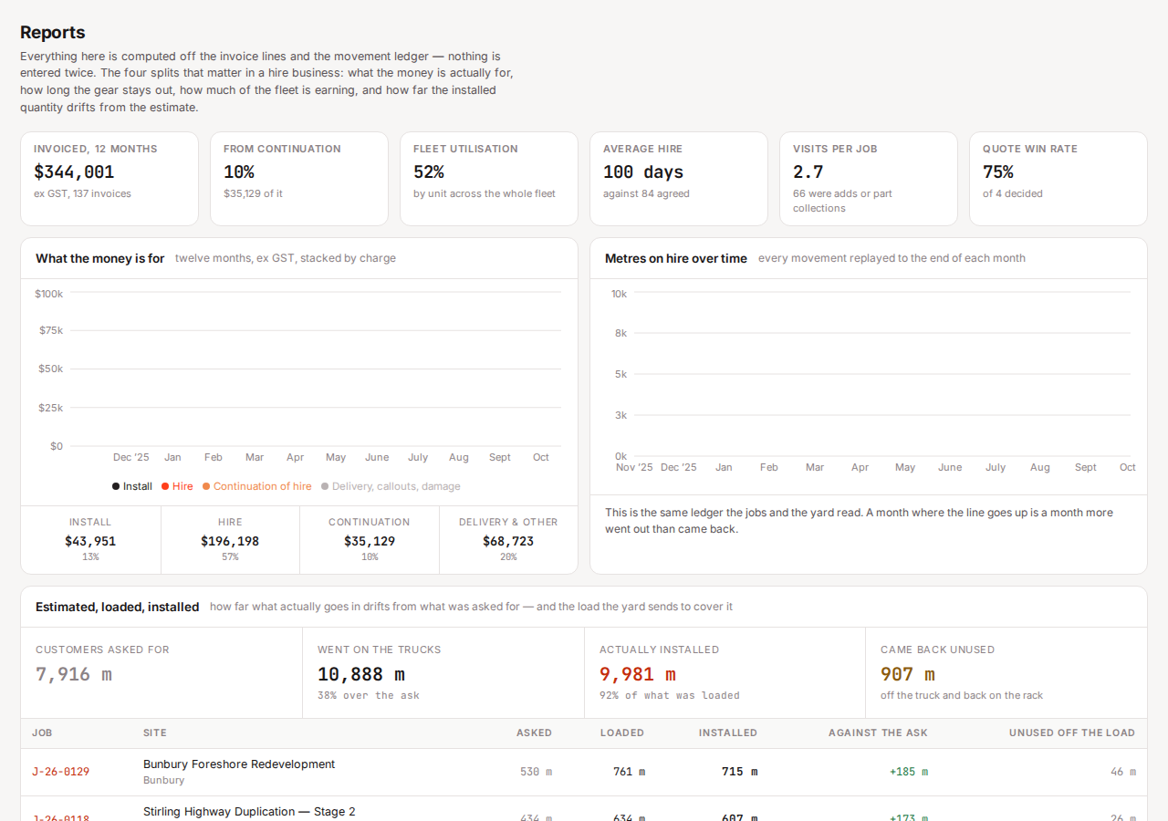Image resolution: width=1168 pixels, height=821 pixels.
Task: Sort by the AGAINST THE ASK column
Action: (x=878, y=733)
